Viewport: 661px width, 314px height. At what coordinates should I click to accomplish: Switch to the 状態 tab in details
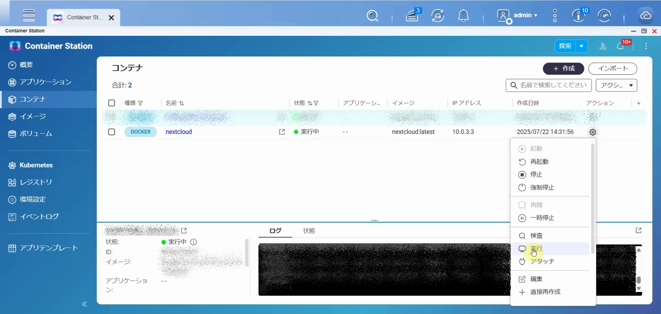(309, 231)
